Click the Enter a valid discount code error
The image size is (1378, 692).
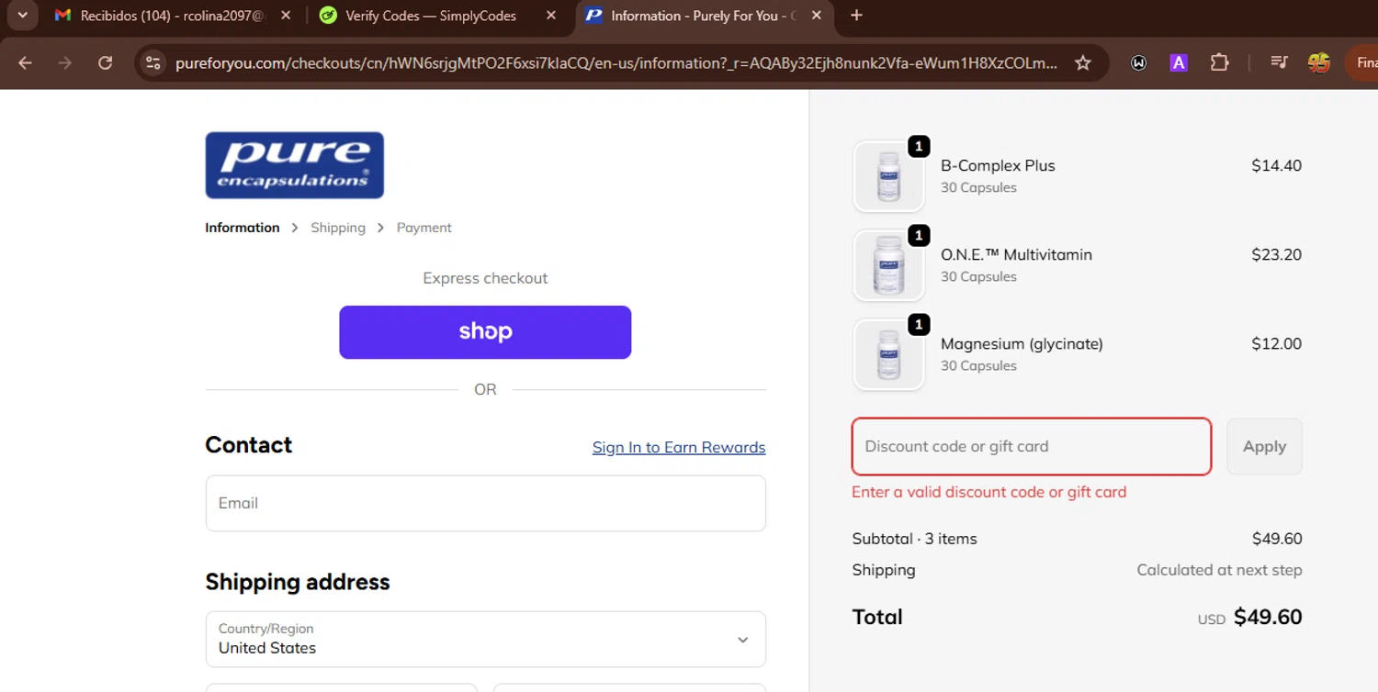pyautogui.click(x=988, y=492)
